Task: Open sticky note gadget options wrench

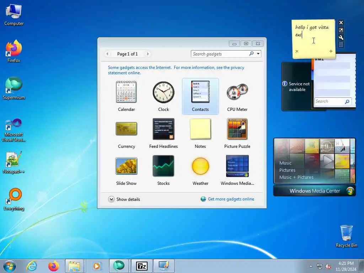Action: point(341,37)
